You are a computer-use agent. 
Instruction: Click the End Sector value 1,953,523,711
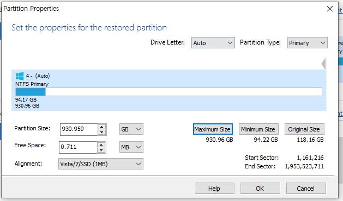(304, 166)
